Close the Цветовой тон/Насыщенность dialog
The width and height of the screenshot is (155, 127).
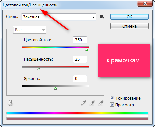pos(145,3)
